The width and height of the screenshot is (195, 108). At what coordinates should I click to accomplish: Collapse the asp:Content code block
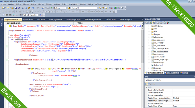8,31
